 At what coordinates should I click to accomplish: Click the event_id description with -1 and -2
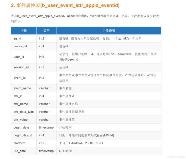tap(108, 78)
